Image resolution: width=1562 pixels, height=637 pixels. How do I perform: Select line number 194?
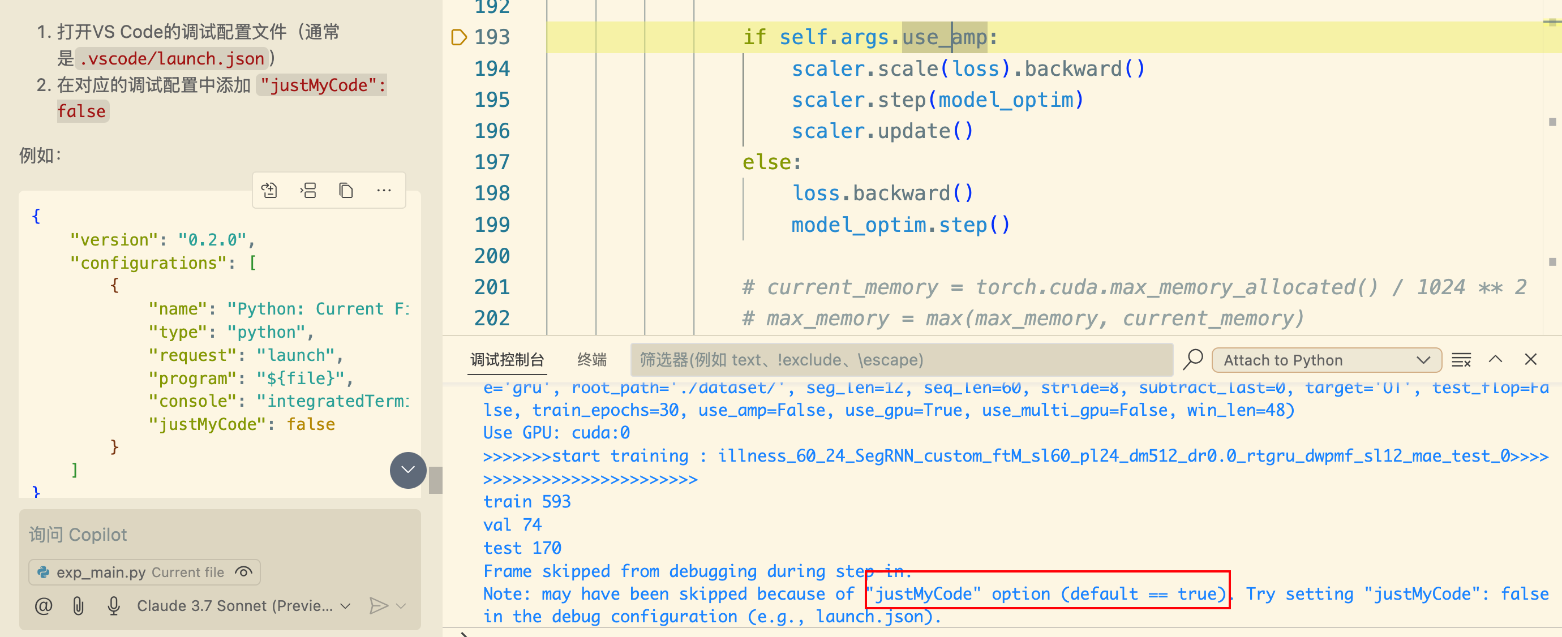[492, 68]
